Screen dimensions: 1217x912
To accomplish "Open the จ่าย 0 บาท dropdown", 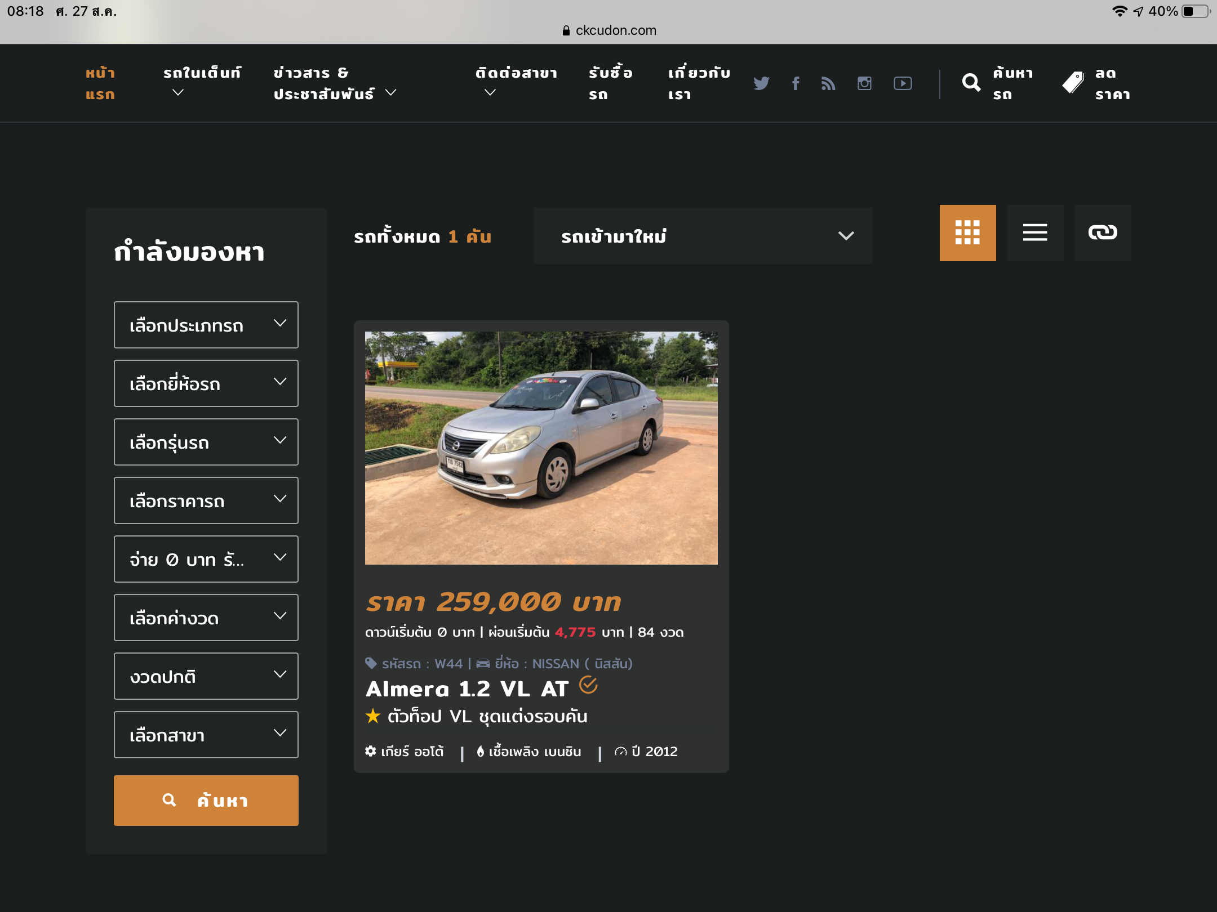I will 206,559.
